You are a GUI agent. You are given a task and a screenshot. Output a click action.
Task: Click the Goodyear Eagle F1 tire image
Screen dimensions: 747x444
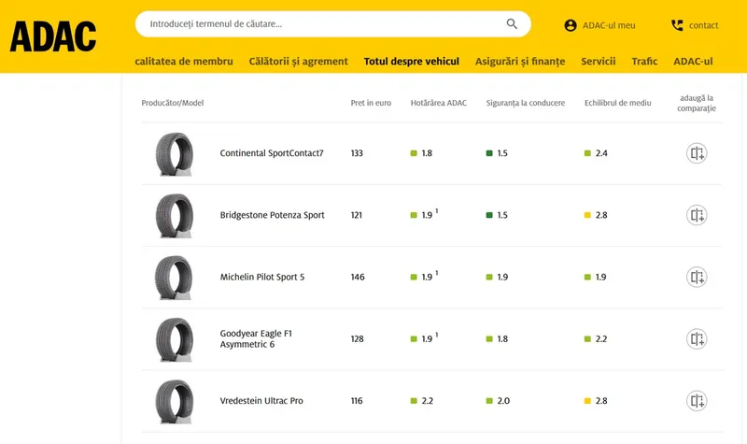(175, 339)
